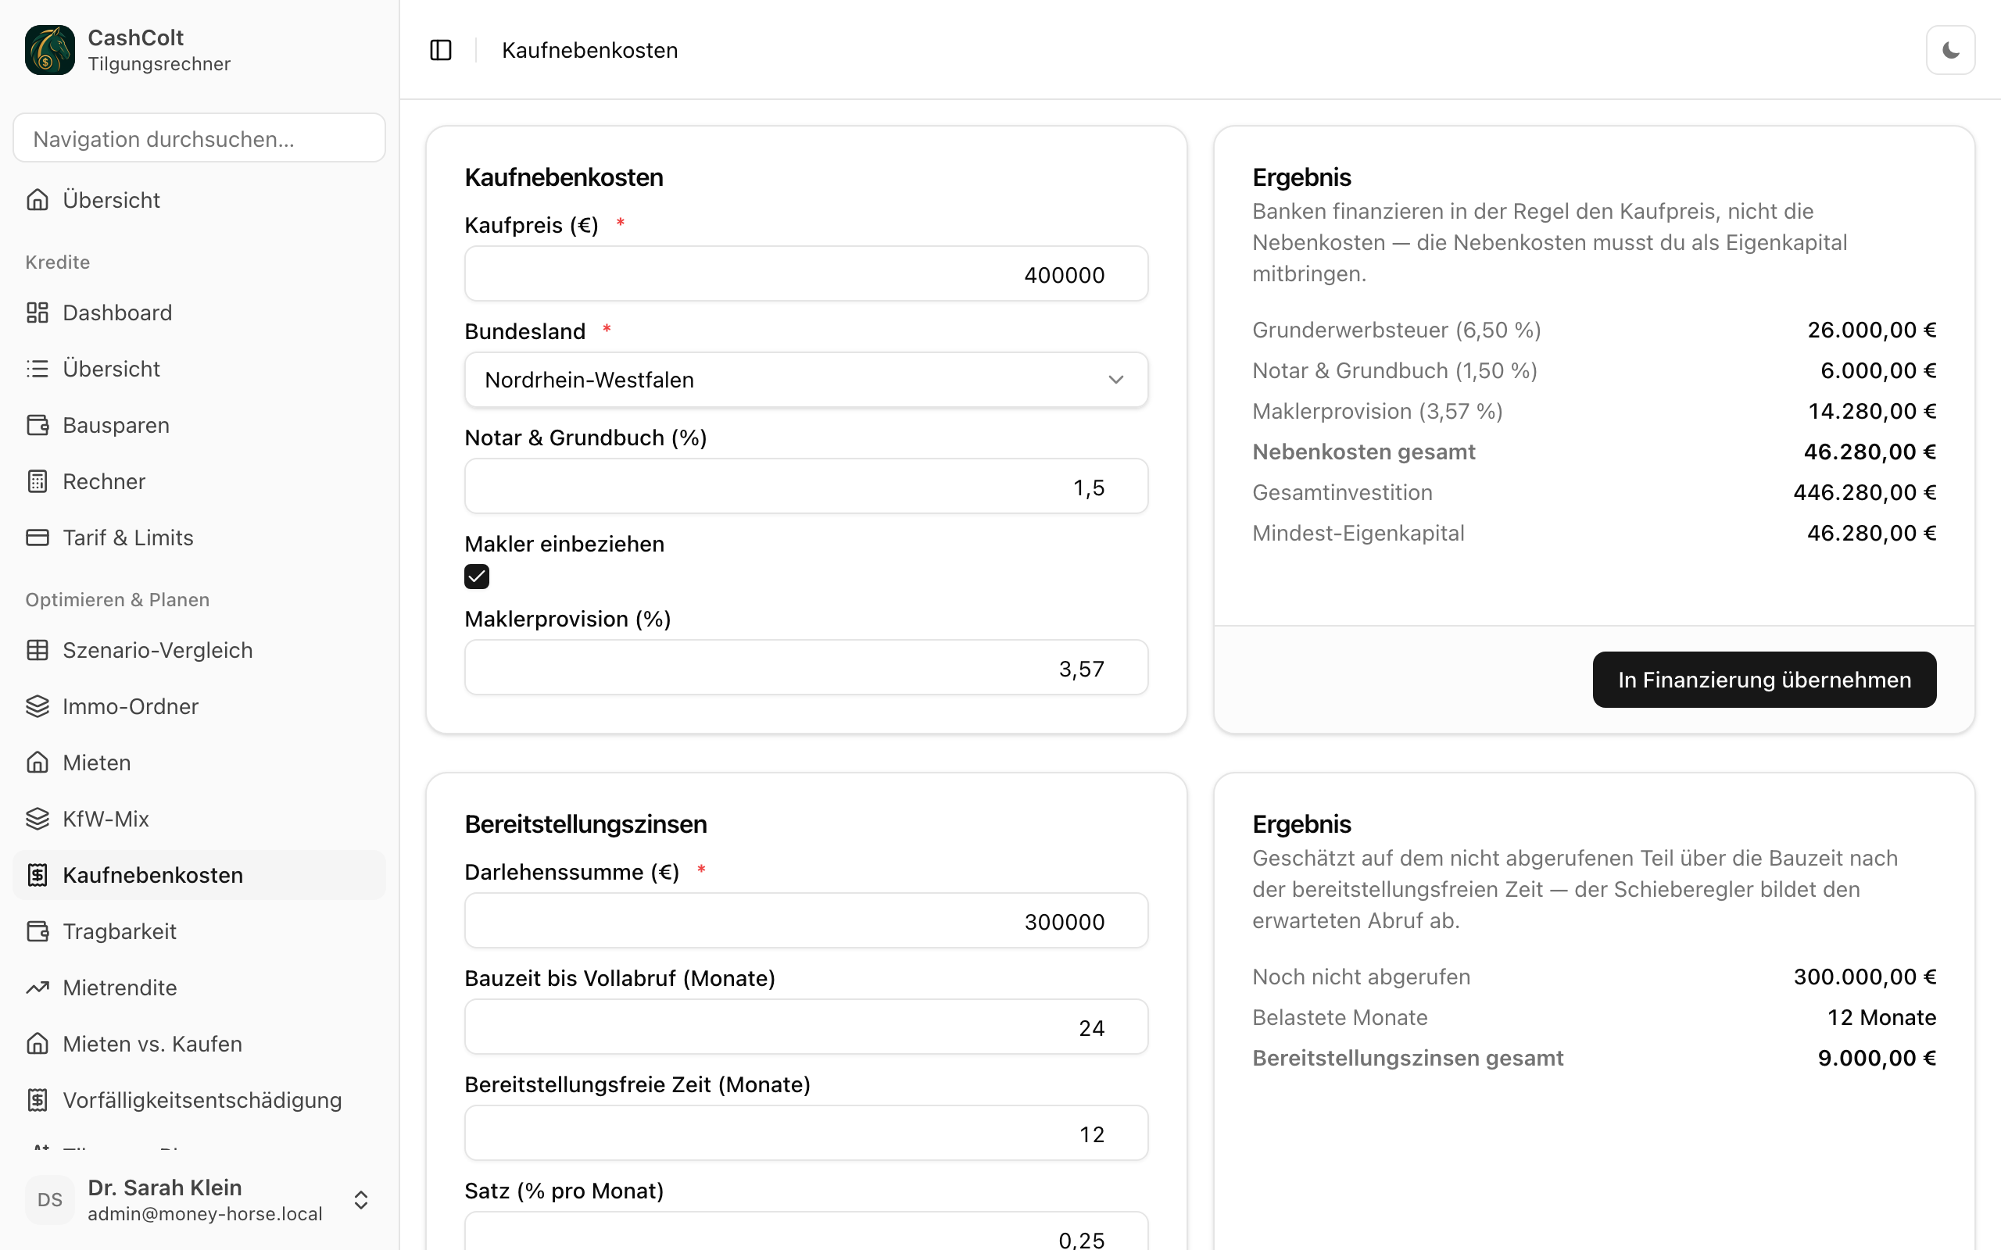Select the Maklerprovision percentage field
This screenshot has height=1250, width=2001.
(x=806, y=667)
